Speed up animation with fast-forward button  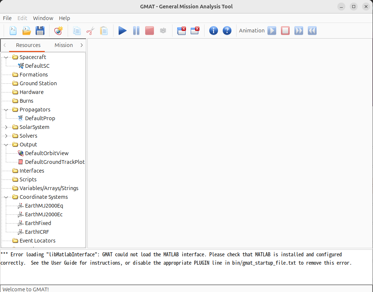tap(299, 31)
